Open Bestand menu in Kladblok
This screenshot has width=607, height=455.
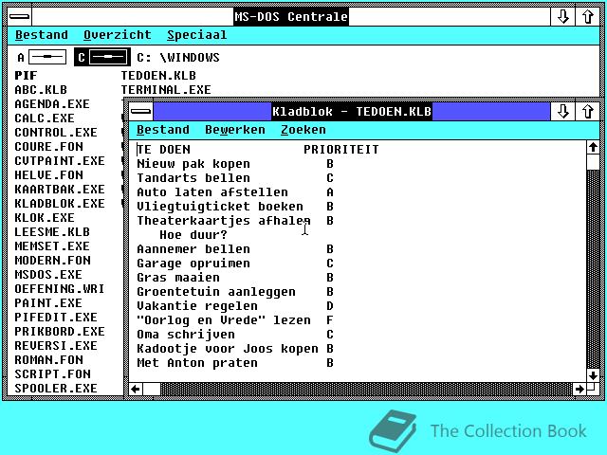coord(163,130)
